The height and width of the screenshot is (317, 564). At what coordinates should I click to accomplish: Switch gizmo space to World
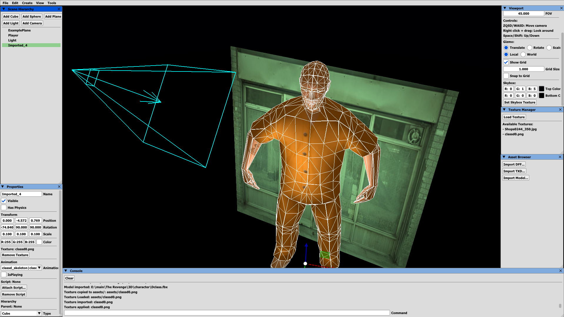[x=523, y=54]
